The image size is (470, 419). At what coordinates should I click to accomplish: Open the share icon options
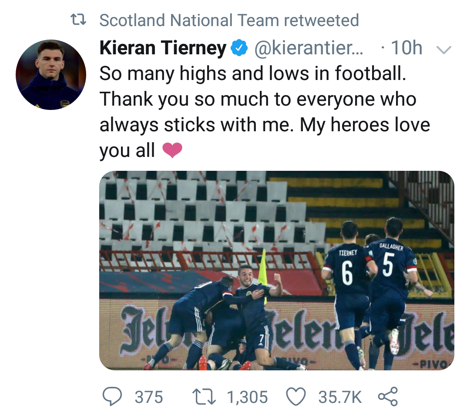pyautogui.click(x=388, y=397)
